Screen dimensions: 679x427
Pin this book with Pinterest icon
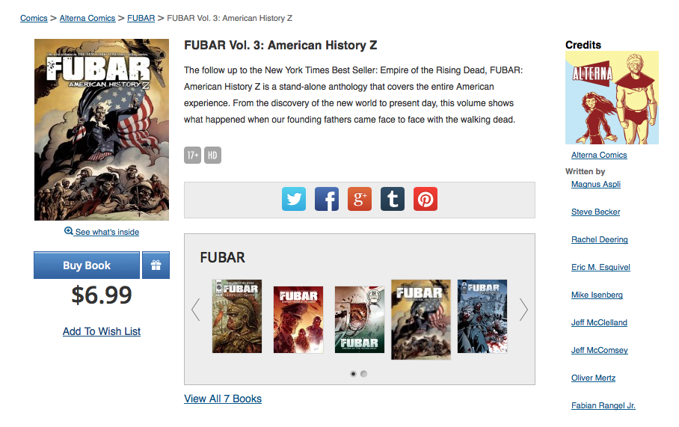(425, 199)
